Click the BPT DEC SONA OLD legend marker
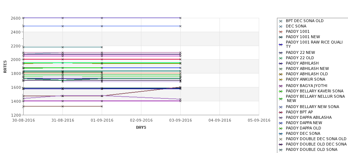348x153 pixels. point(281,21)
